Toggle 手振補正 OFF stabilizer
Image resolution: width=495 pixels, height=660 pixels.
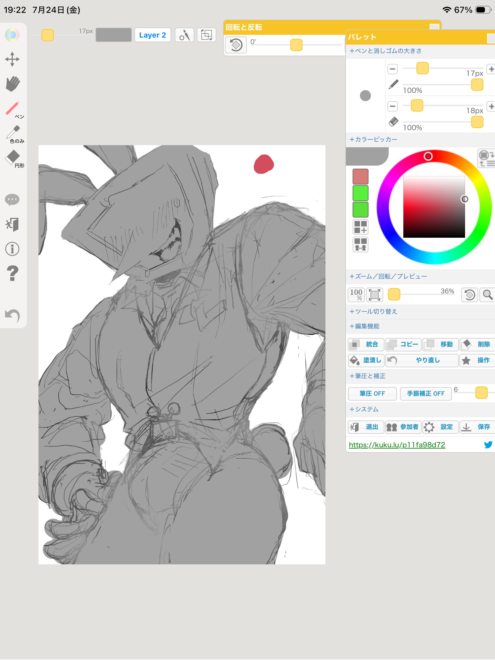coord(426,394)
